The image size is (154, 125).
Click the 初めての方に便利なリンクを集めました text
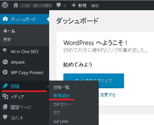click(105, 50)
